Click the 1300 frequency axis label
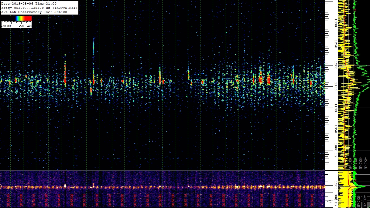 (x=336, y=23)
